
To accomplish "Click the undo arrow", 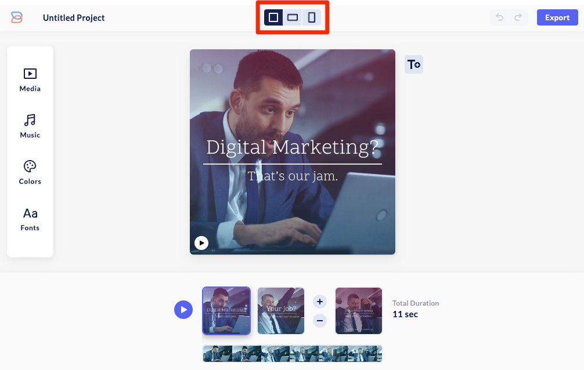I will pos(499,17).
